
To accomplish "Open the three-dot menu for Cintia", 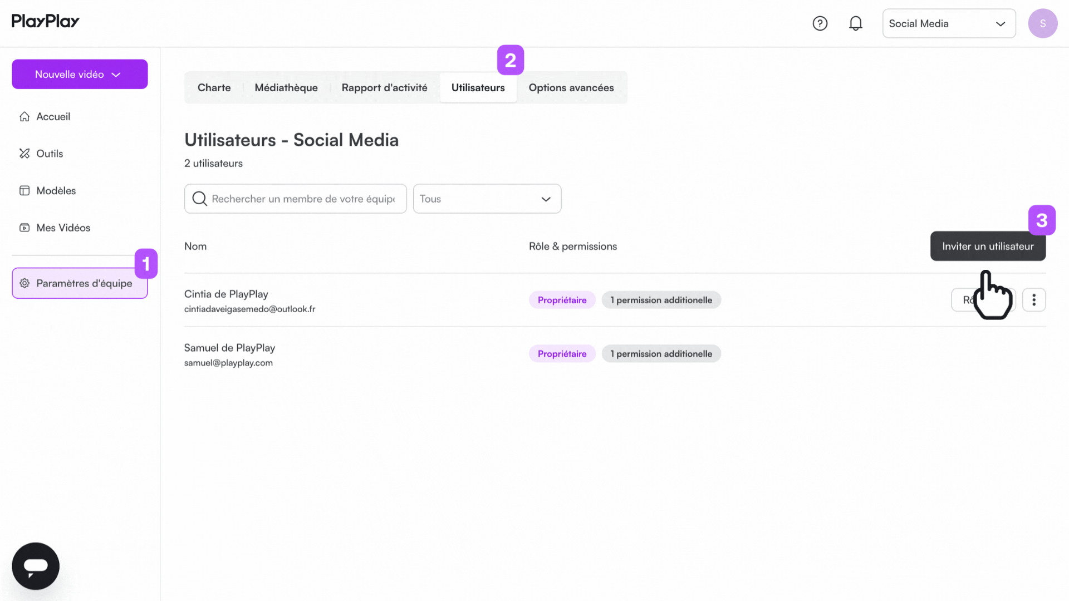I will pos(1034,300).
